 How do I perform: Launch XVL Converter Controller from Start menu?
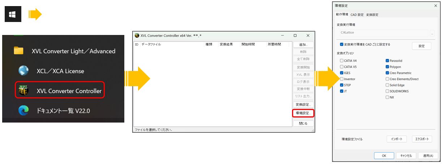pos(60,91)
